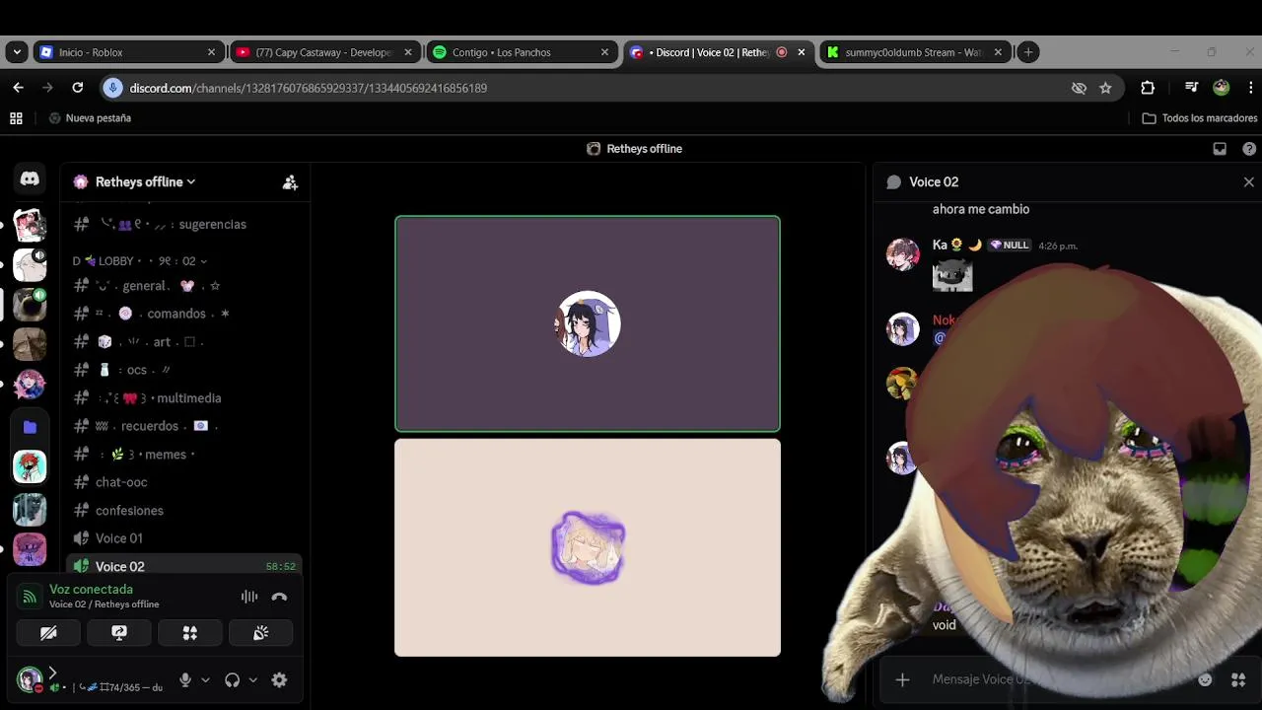The height and width of the screenshot is (710, 1262).
Task: Invite members to Retheys offline server
Action: (x=290, y=182)
